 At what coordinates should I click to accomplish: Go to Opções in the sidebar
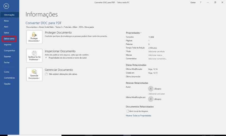[x=7, y=84]
